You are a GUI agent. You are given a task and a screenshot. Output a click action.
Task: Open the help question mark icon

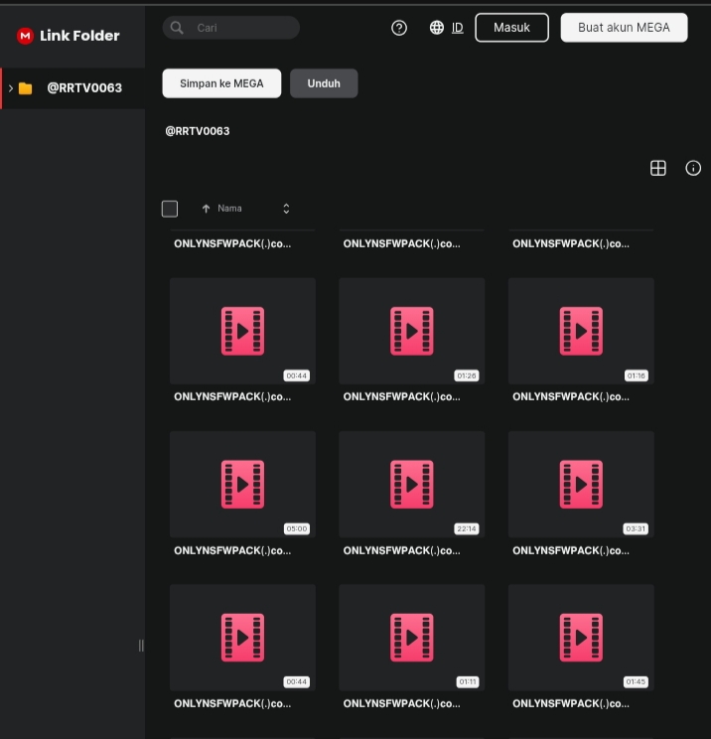click(399, 28)
